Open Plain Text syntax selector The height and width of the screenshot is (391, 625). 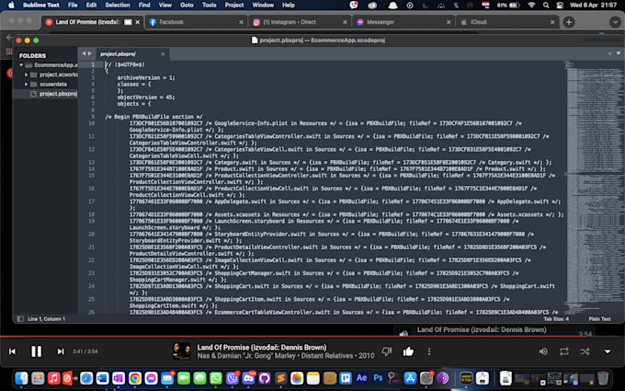[599, 319]
